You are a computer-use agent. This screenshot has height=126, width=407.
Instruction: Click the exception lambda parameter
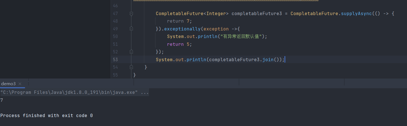point(216,29)
